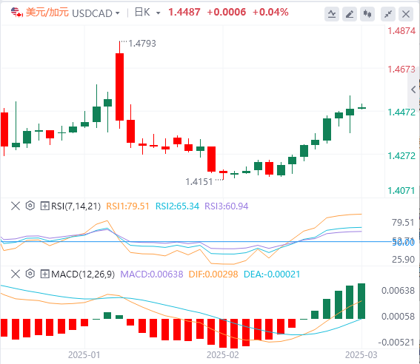Open MACD indicator settings gear
The width and height of the screenshot is (420, 364).
[x=30, y=274]
